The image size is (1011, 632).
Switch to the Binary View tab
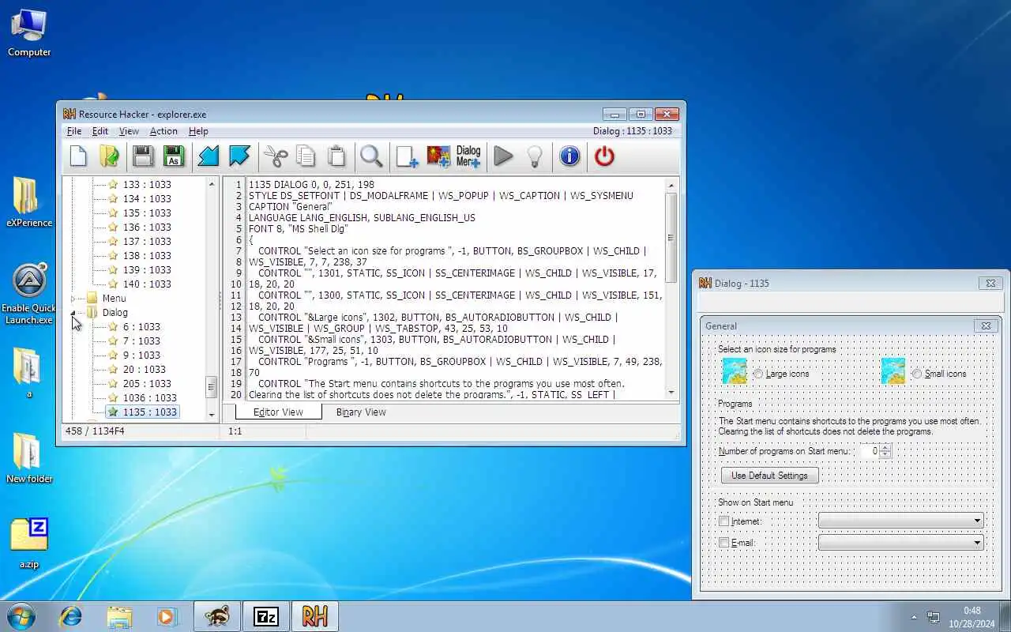point(361,412)
